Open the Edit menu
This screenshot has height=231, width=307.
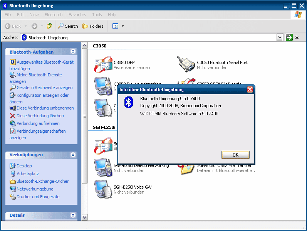tap(20, 15)
